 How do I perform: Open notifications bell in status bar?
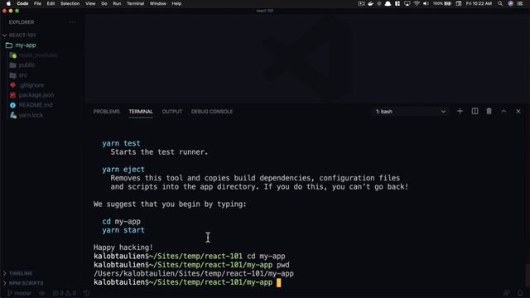tap(520, 293)
